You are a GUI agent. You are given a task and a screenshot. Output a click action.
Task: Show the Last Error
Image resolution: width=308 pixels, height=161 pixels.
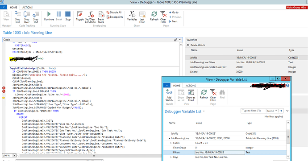(x=142, y=17)
